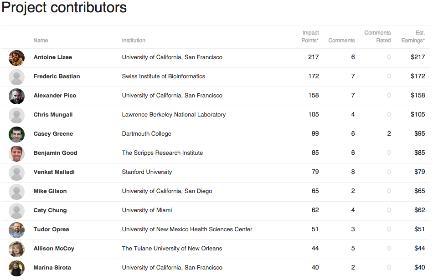Click the Name column header
The image size is (433, 280).
click(41, 41)
